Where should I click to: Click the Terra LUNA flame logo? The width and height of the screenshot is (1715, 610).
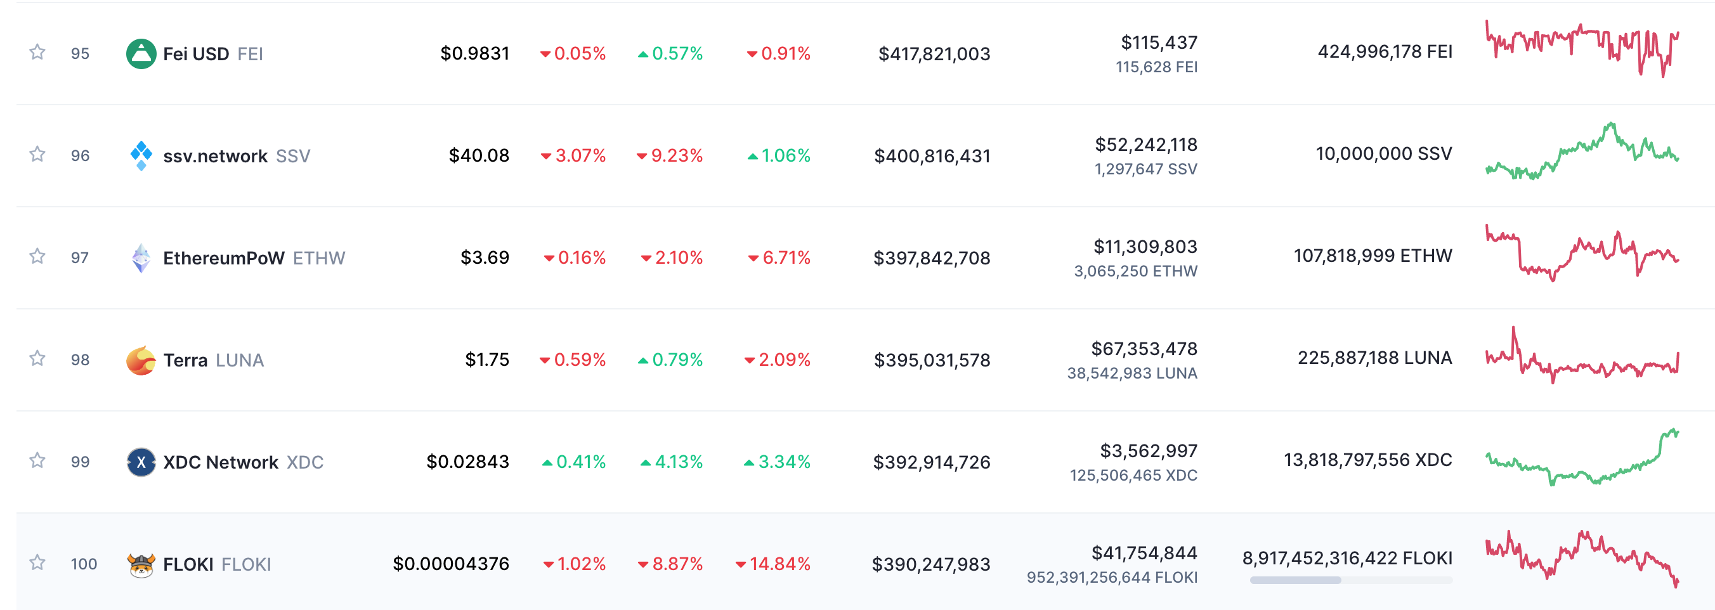pos(141,360)
